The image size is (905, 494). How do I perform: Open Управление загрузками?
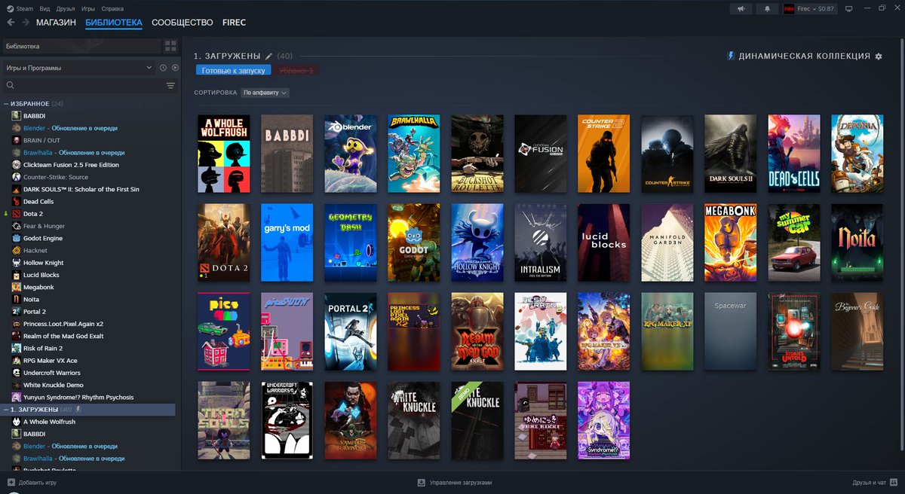tap(460, 482)
